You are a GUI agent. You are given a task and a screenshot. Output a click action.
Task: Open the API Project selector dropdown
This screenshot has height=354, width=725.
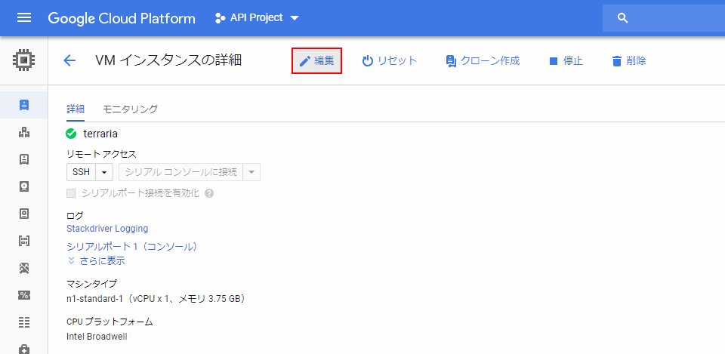point(258,18)
